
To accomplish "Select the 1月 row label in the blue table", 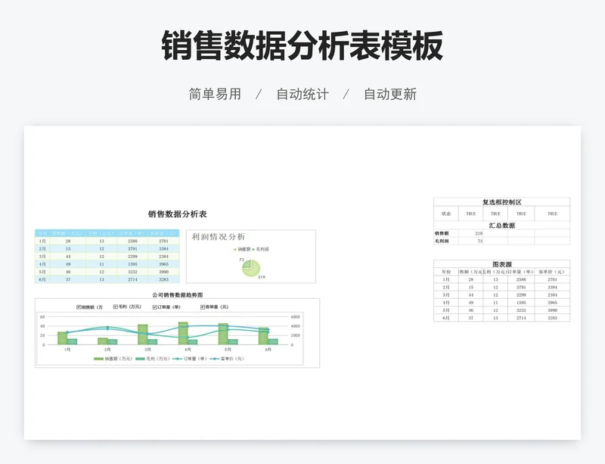I will click(x=42, y=241).
